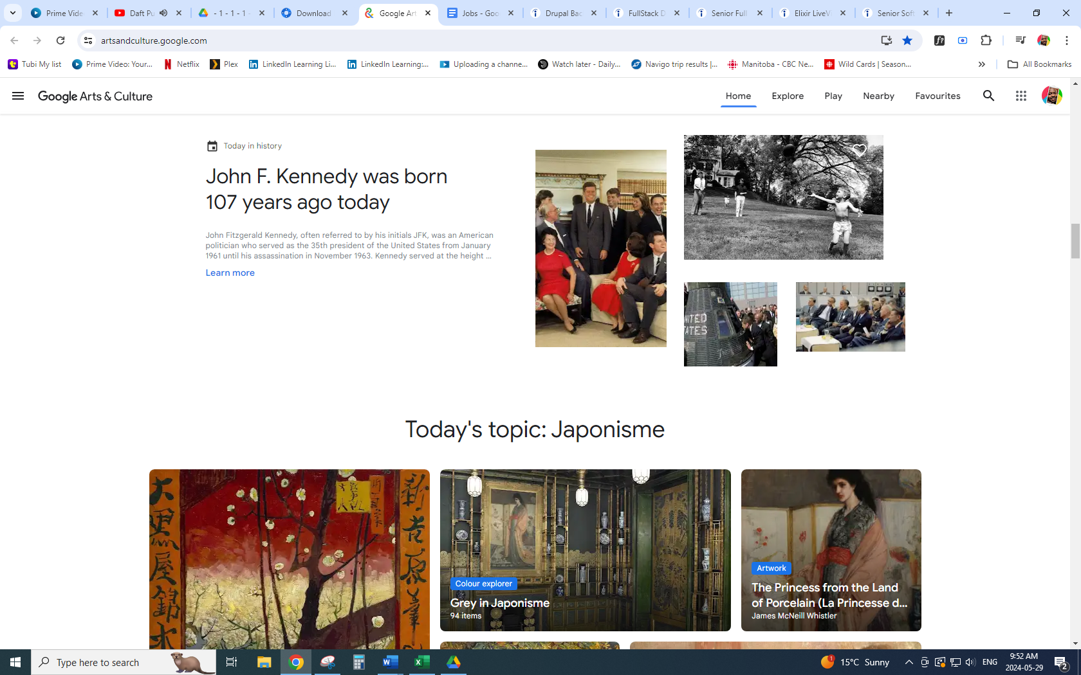The height and width of the screenshot is (675, 1081).
Task: Expand the tab search dropdown arrow
Action: tap(13, 13)
